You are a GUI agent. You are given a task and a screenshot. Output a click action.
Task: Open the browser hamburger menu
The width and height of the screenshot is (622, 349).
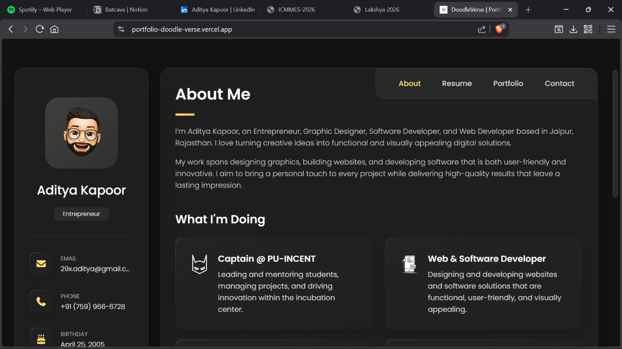(x=611, y=29)
